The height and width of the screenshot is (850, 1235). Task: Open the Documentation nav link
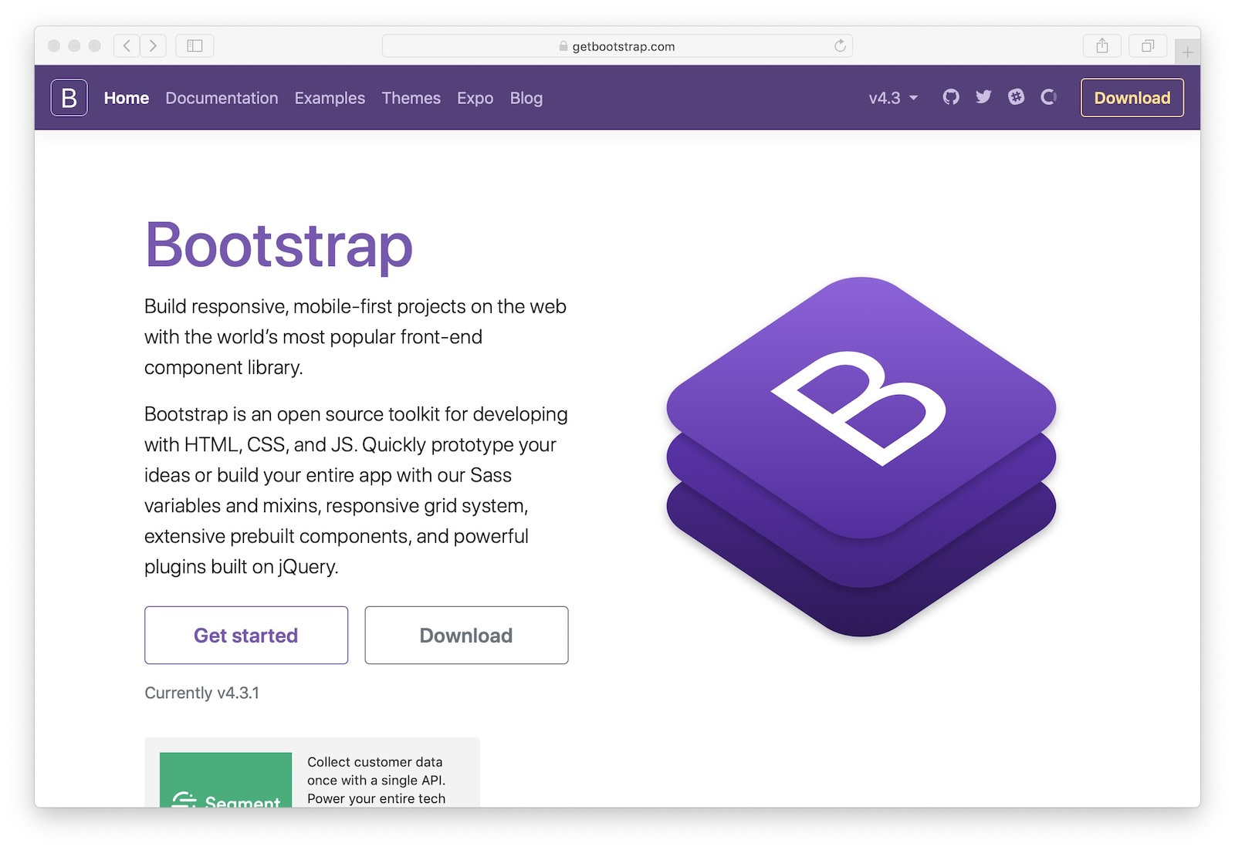[222, 98]
